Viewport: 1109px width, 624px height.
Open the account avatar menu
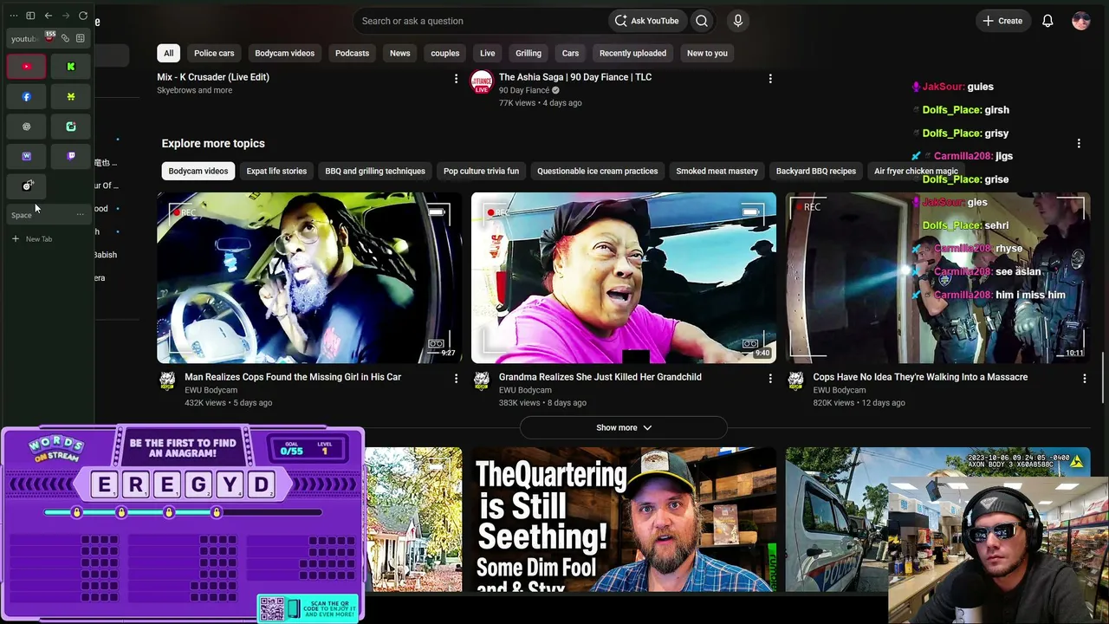(1080, 21)
